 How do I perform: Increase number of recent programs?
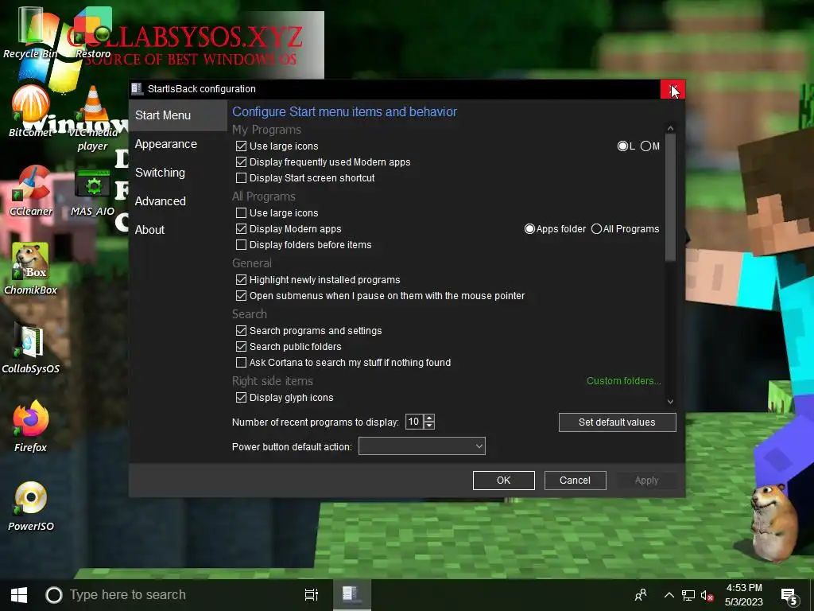[x=428, y=418]
